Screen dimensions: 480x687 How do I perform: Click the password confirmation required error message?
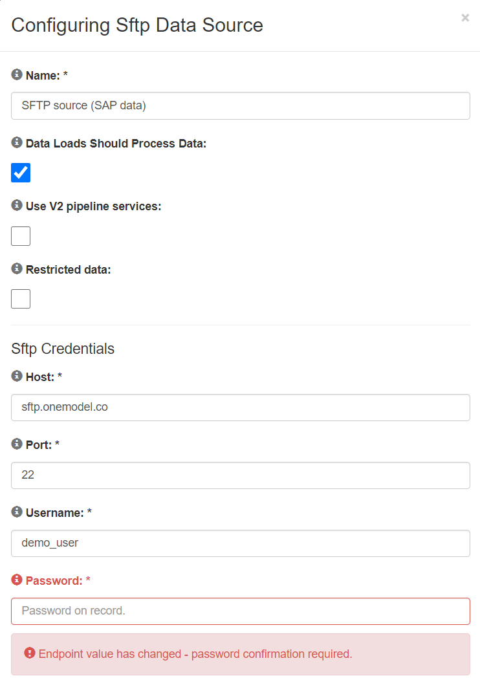195,654
